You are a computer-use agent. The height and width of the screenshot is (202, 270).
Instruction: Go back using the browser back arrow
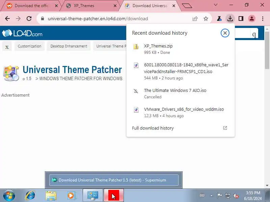coord(7,19)
